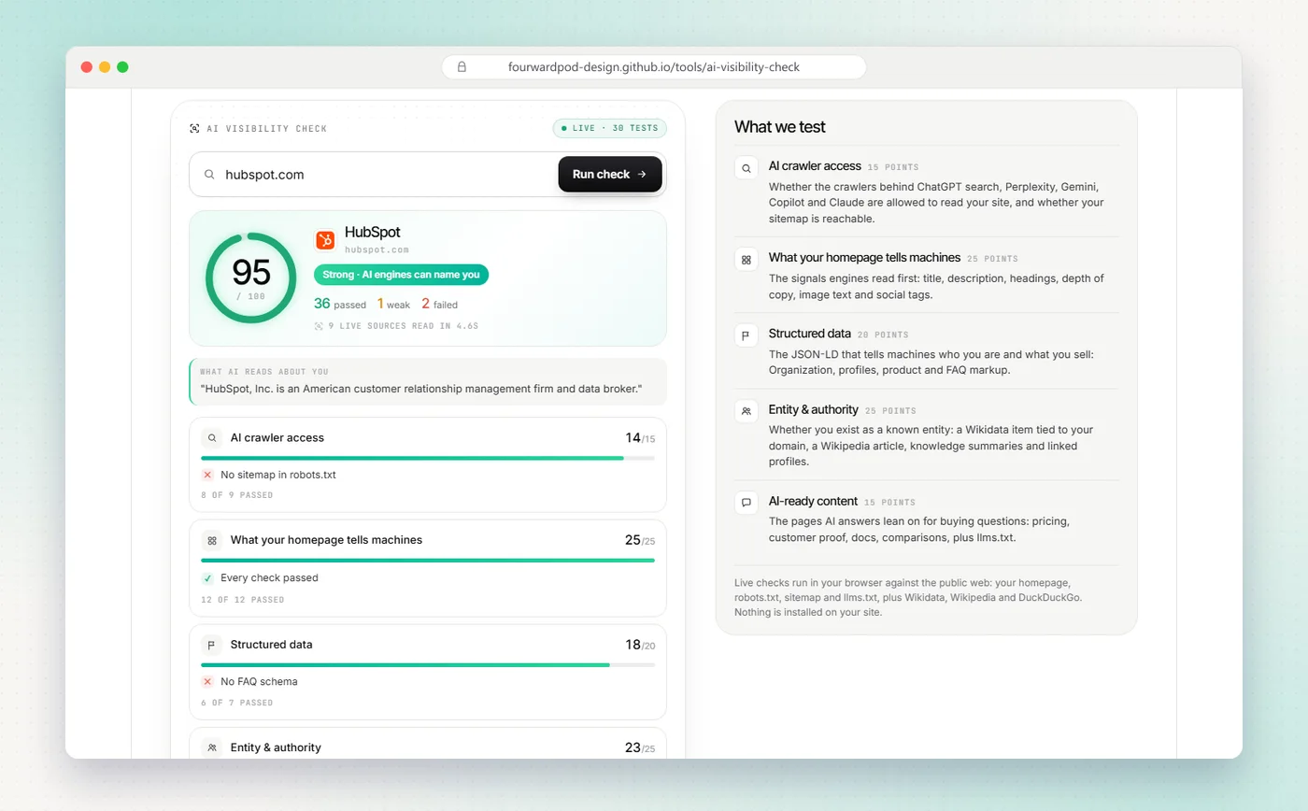Screen dimensions: 1308x811
Task: Click the Structured data progress bar
Action: (x=428, y=664)
